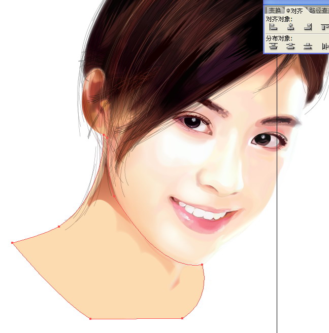Click the horizontal align right icon
This screenshot has width=329, height=333.
[307, 27]
